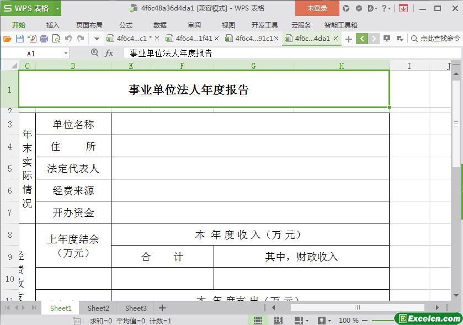Close the active document tab 4f6c...4da1
Viewport: 463px width, 325px height.
[336, 39]
